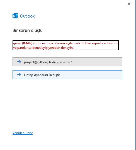The width and height of the screenshot is (136, 150).
Task: Click the word 'Dene' in the bottom link
Action: (29, 133)
